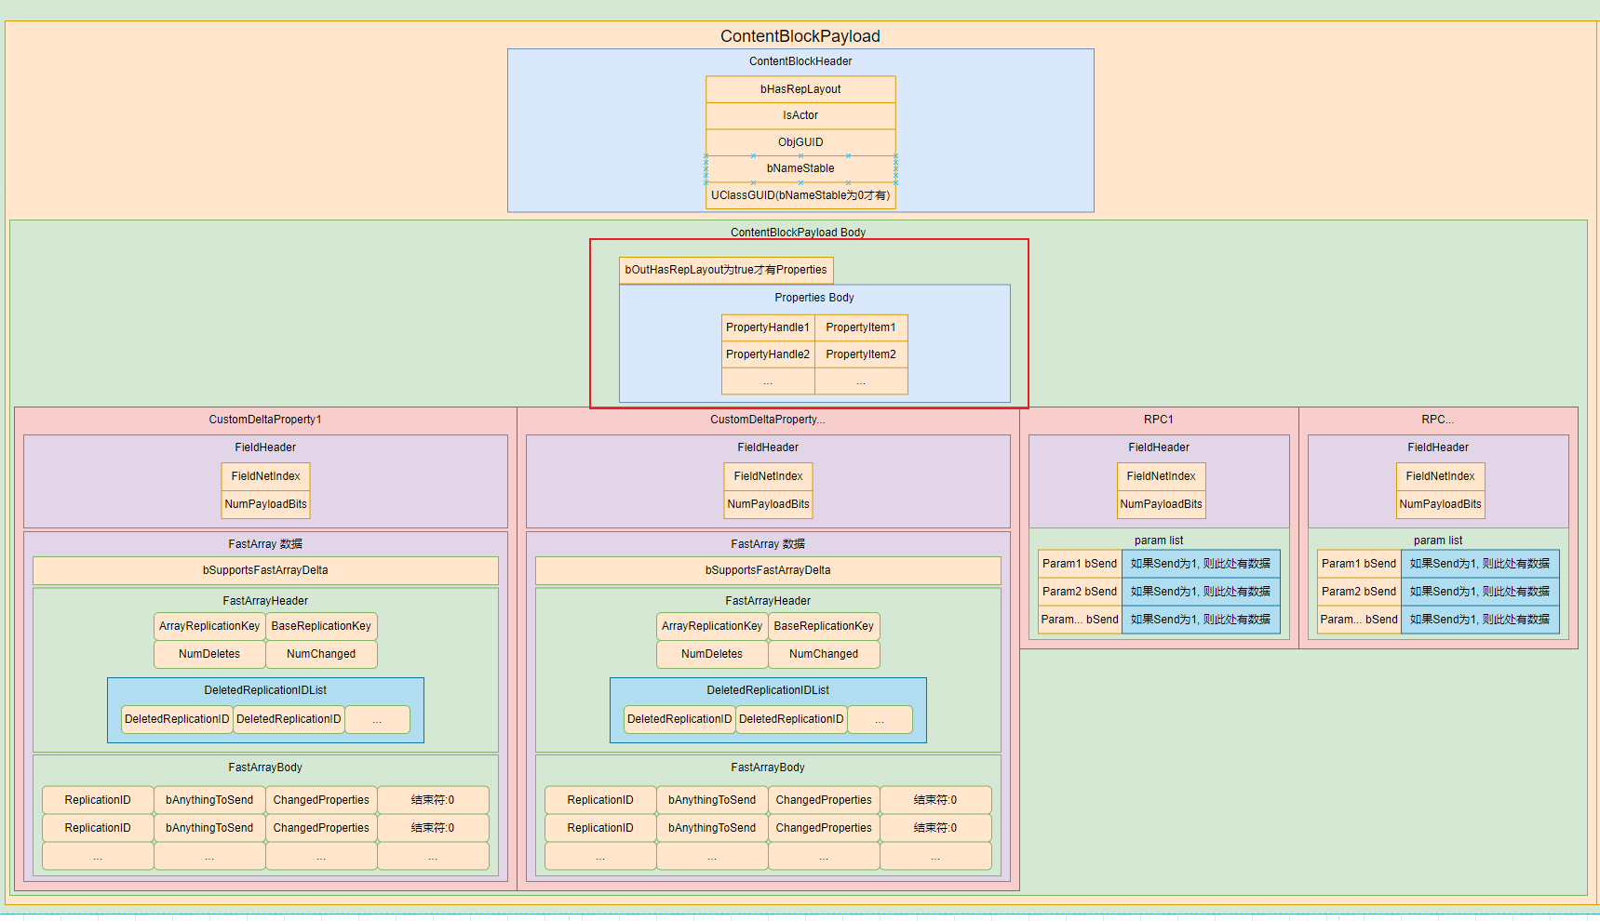The width and height of the screenshot is (1600, 921).
Task: Click the ObjGUID cell
Action: 800,142
